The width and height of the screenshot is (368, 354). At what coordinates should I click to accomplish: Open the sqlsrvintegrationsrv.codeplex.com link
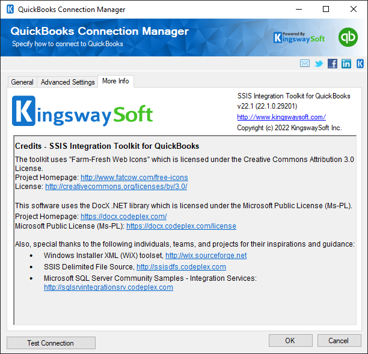(108, 287)
